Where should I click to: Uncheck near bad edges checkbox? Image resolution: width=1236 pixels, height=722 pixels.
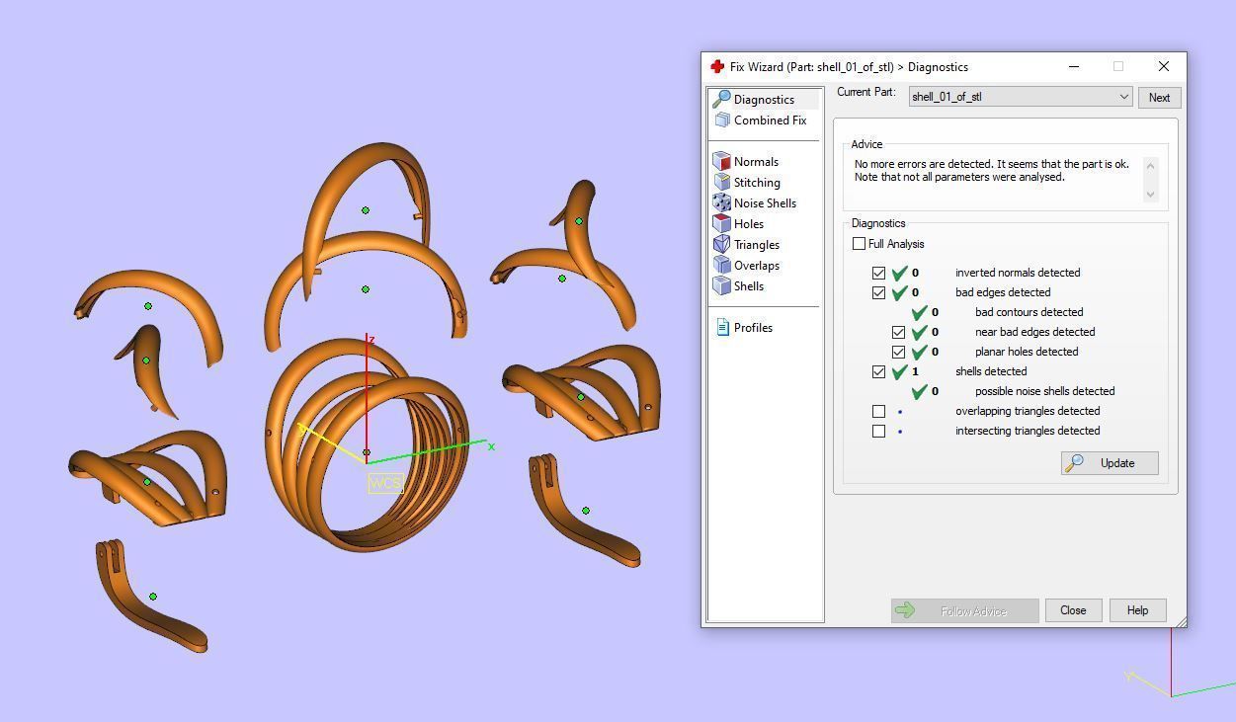[898, 332]
